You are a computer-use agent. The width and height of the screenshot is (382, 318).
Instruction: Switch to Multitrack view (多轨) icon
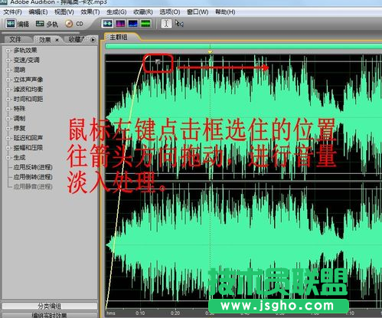coord(40,24)
